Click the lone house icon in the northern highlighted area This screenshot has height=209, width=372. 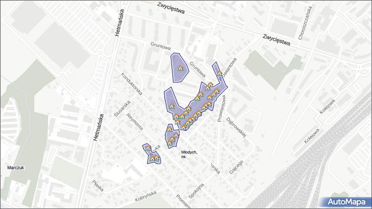tap(180, 68)
